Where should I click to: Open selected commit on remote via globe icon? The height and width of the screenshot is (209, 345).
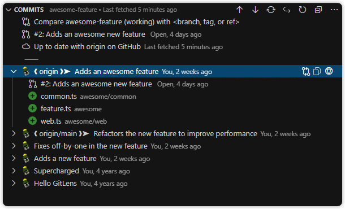pos(329,71)
